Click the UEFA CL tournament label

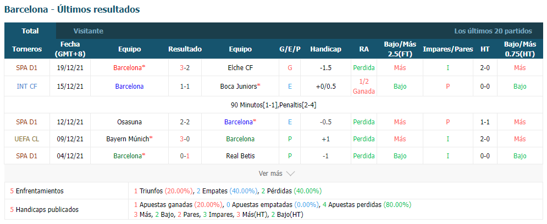(x=27, y=139)
